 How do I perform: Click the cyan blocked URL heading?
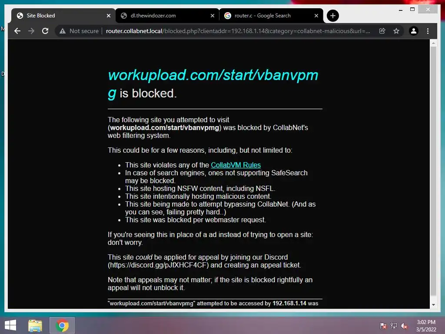213,84
